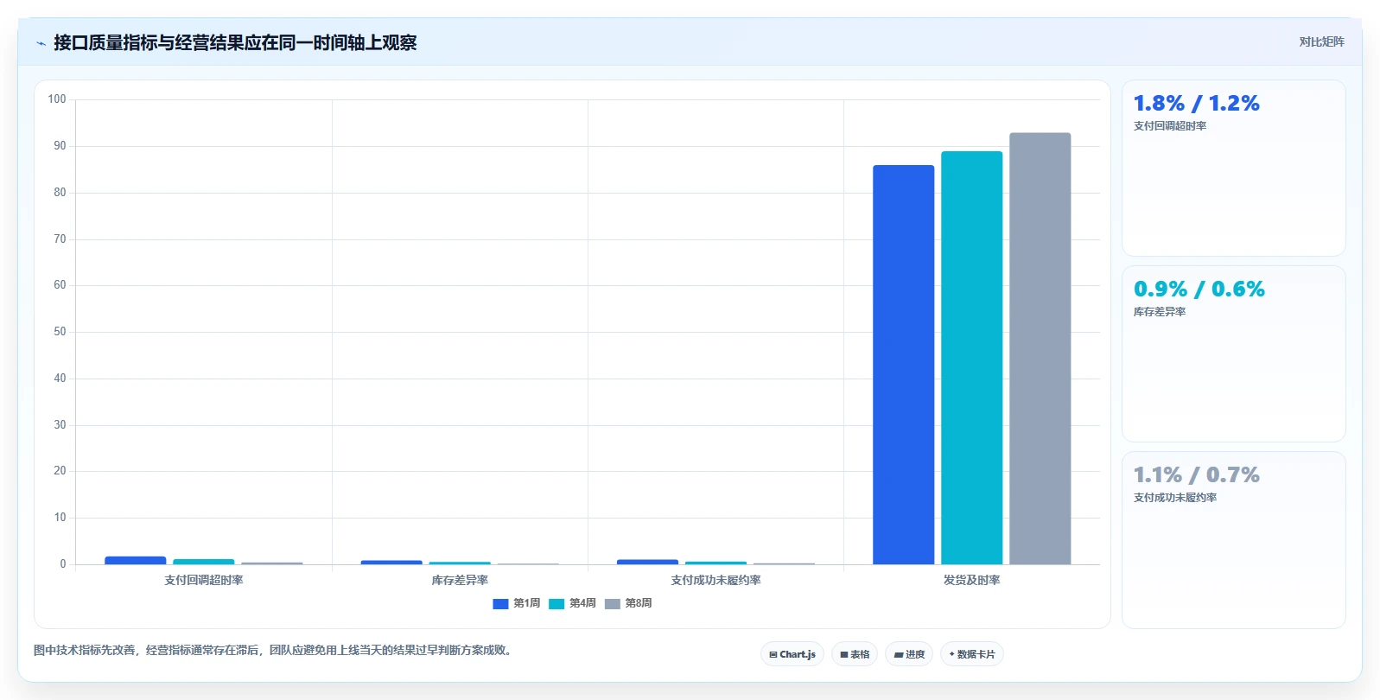This screenshot has width=1380, height=700.
Task: Click the y-axis value 50
Action: (60, 332)
